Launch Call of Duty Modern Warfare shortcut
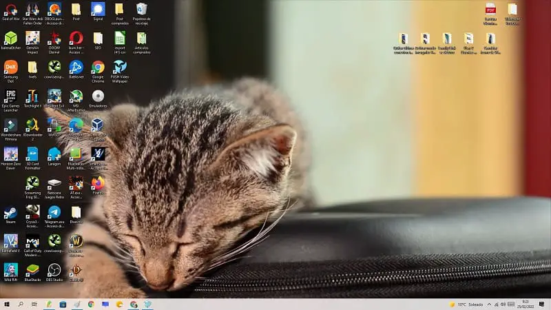Image resolution: width=551 pixels, height=310 pixels. point(32,246)
